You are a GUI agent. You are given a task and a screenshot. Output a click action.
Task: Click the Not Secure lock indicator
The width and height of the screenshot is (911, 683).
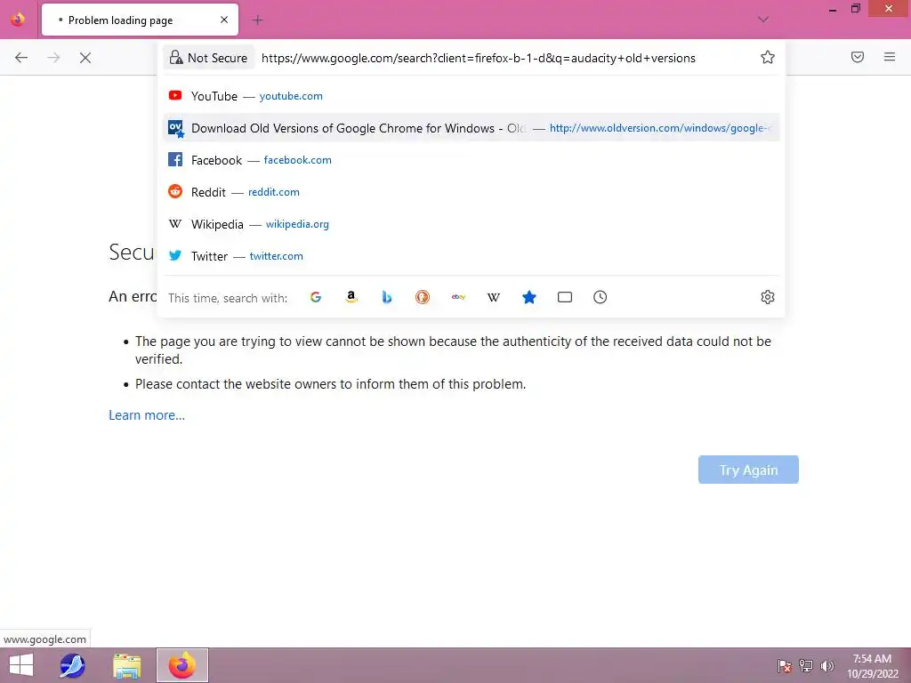click(x=208, y=58)
